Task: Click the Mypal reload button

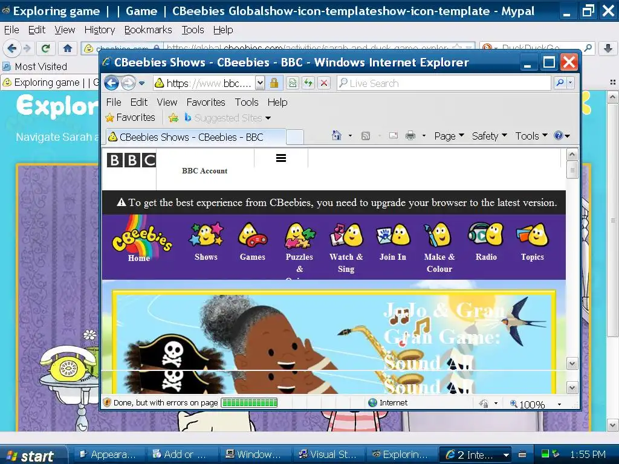Action: 46,48
